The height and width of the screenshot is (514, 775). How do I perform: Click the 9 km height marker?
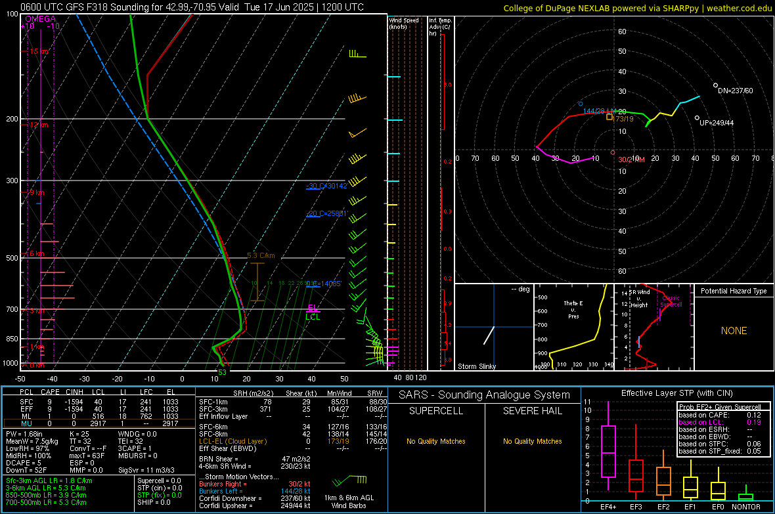[x=37, y=192]
